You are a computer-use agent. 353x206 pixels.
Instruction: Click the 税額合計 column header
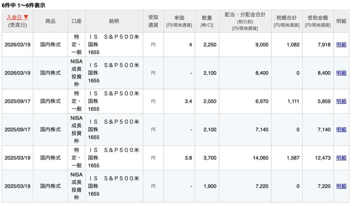286,21
